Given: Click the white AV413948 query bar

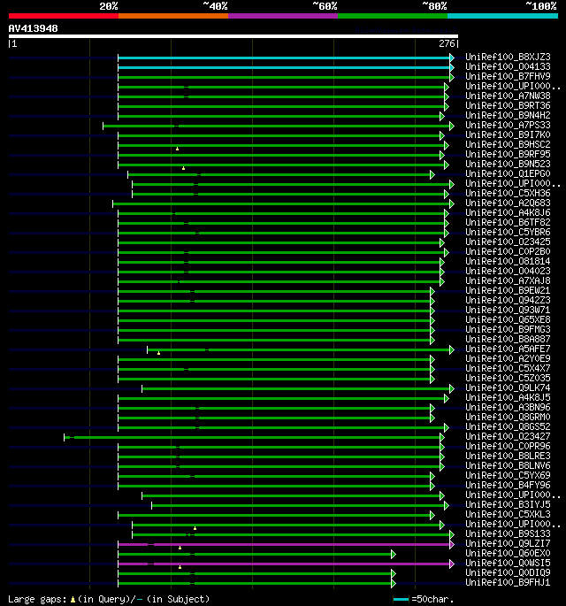Looking at the screenshot, I should 233,37.
